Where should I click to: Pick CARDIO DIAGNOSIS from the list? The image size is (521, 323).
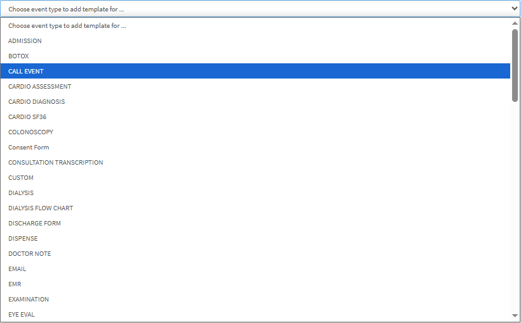click(x=255, y=102)
